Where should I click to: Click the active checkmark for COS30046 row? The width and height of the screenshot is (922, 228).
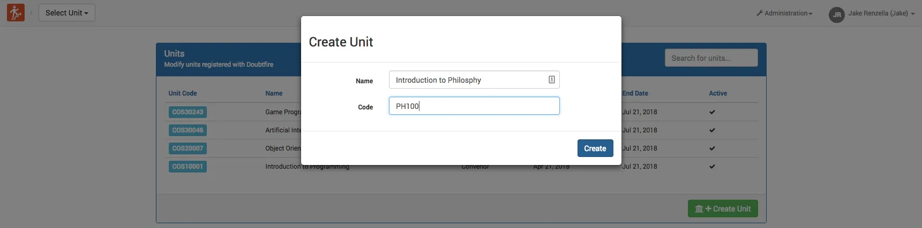712,130
